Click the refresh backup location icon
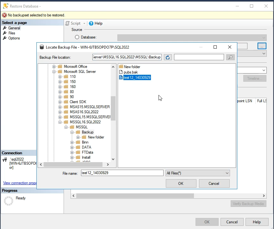Image resolution: width=274 pixels, height=229 pixels. (x=168, y=57)
